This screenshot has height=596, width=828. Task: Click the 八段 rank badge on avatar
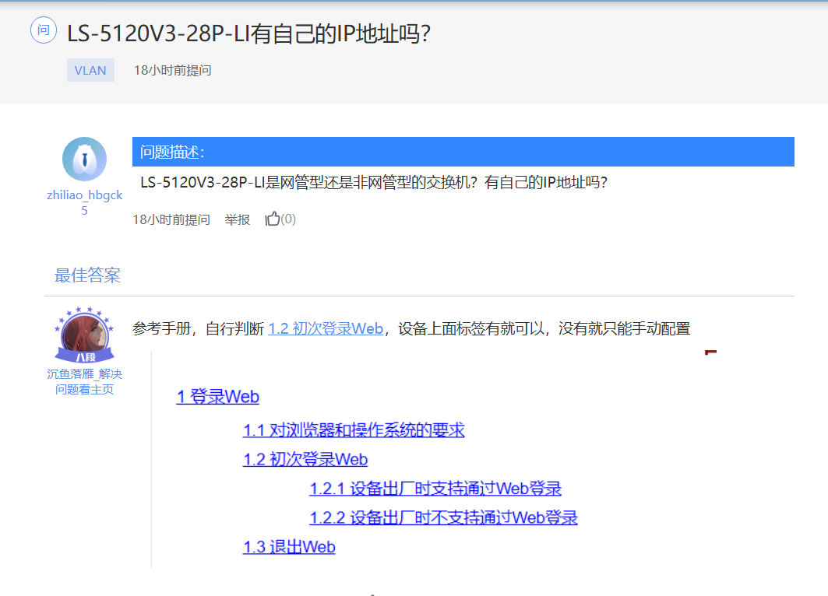(85, 357)
